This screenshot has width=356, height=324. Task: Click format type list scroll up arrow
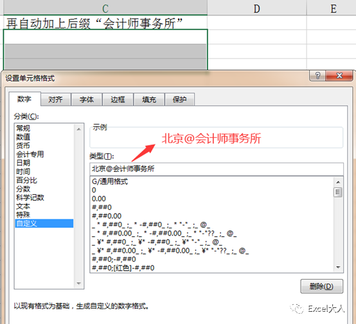point(338,182)
